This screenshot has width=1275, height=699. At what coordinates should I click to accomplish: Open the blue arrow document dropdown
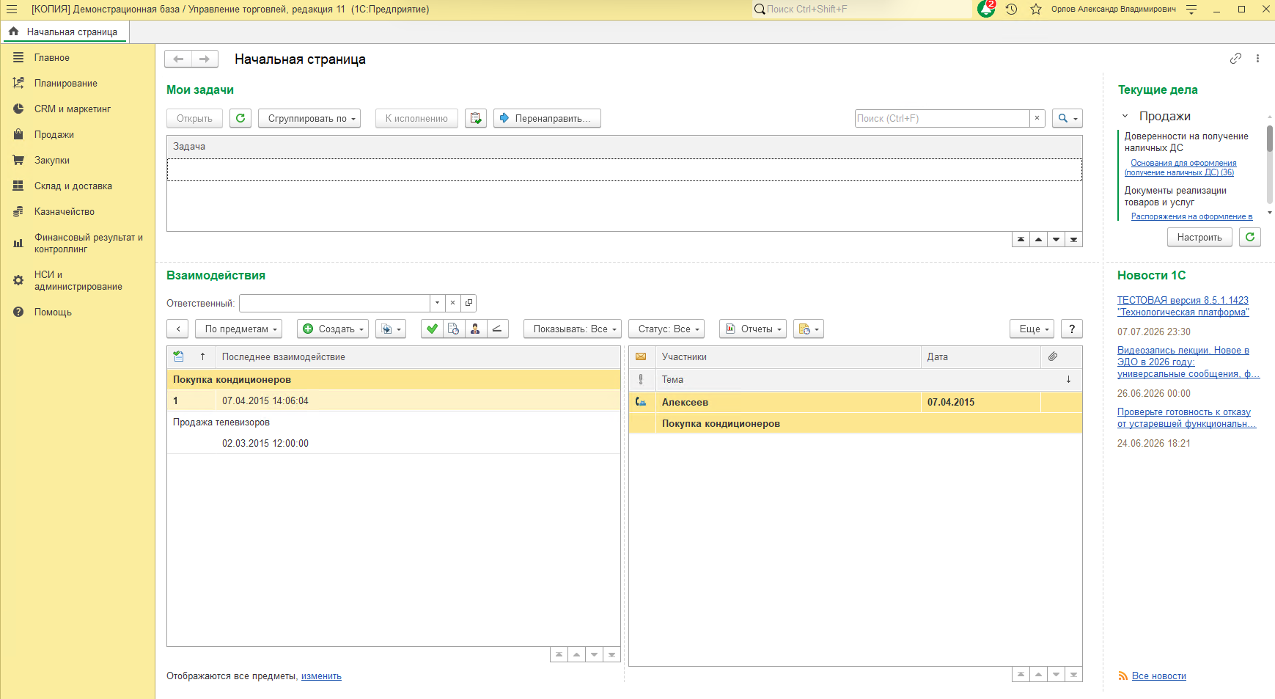390,329
